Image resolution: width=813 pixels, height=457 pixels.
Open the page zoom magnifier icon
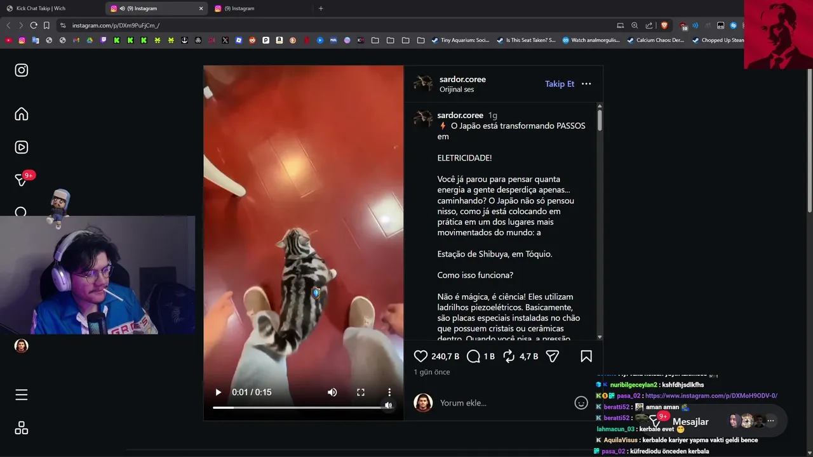635,25
